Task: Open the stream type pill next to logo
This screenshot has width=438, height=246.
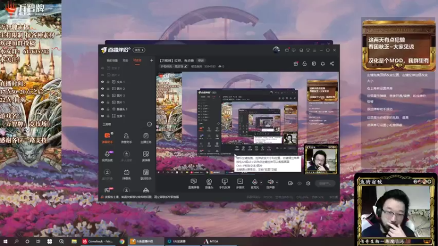Action: pos(139,50)
